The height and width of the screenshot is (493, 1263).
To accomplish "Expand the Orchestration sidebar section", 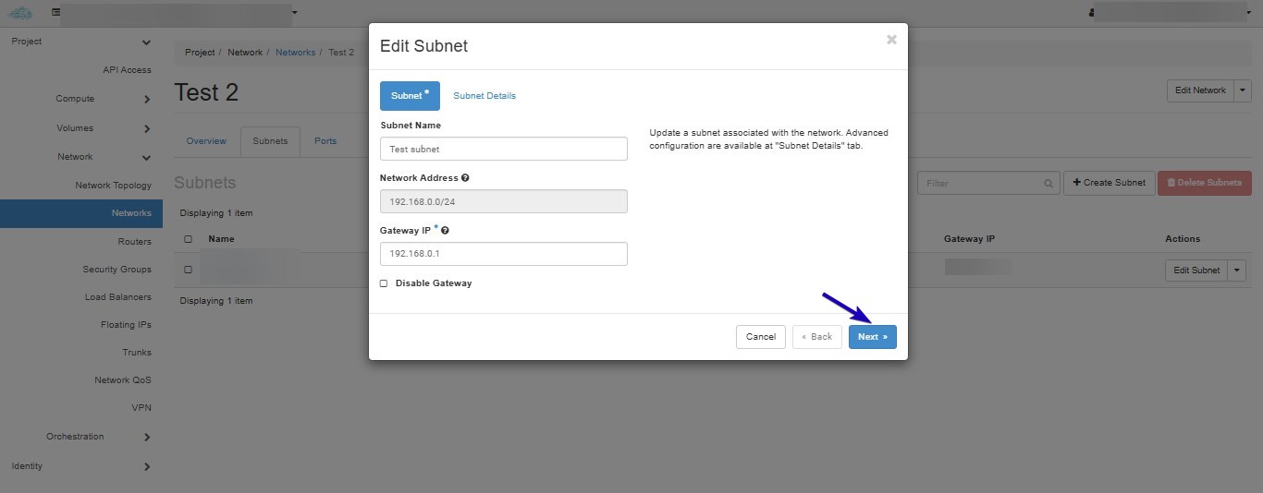I will click(147, 437).
